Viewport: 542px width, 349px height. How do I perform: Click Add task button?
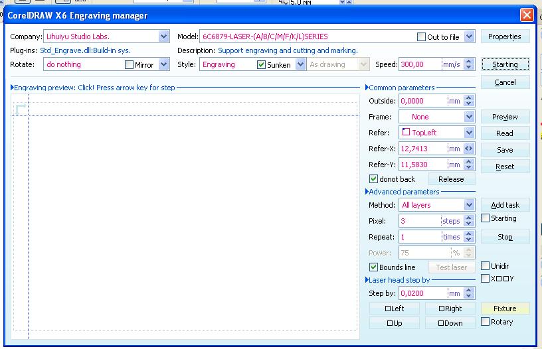[505, 205]
